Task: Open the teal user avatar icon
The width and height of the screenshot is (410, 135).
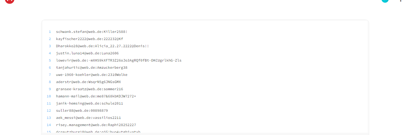Action: tap(385, 1)
